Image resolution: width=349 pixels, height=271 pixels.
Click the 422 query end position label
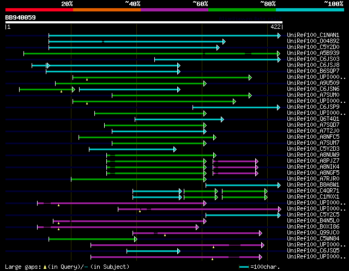click(x=275, y=27)
